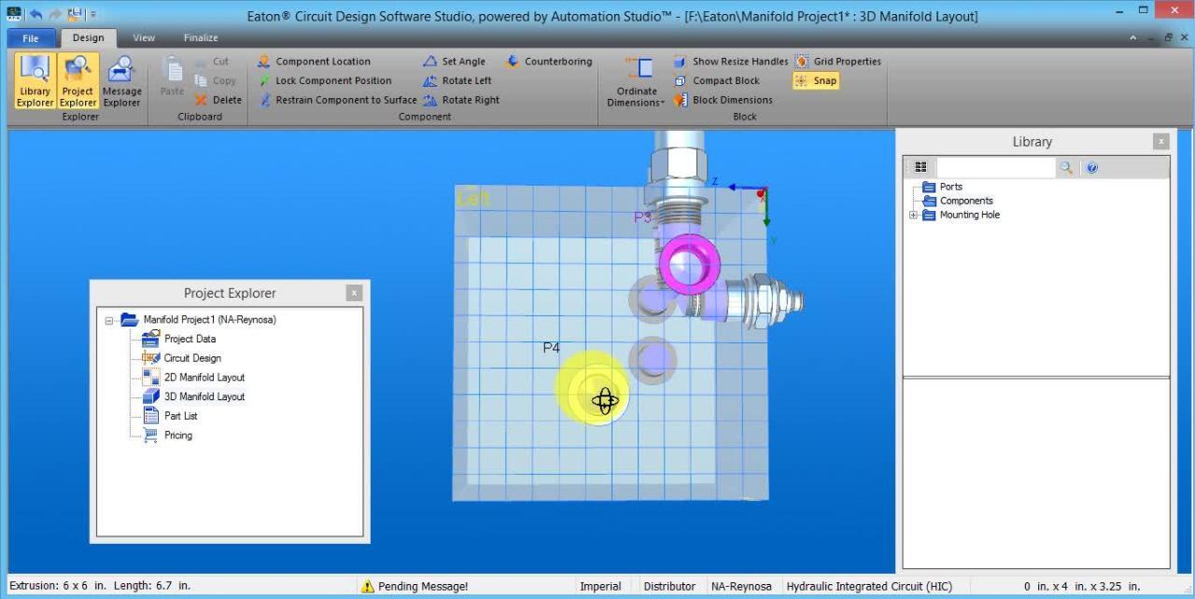Click the Compact Block command
This screenshot has height=599, width=1195.
717,80
